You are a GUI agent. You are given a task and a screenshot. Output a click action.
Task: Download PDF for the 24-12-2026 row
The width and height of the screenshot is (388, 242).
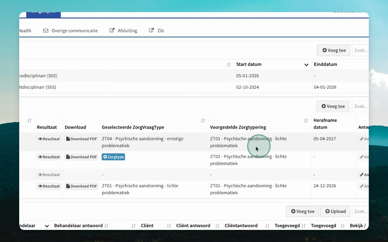82,186
